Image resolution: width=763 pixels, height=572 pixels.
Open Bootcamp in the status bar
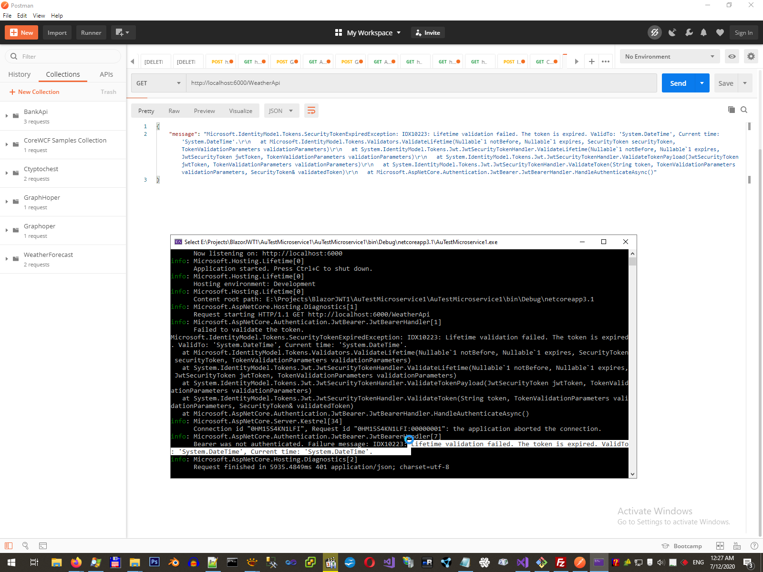(x=682, y=546)
